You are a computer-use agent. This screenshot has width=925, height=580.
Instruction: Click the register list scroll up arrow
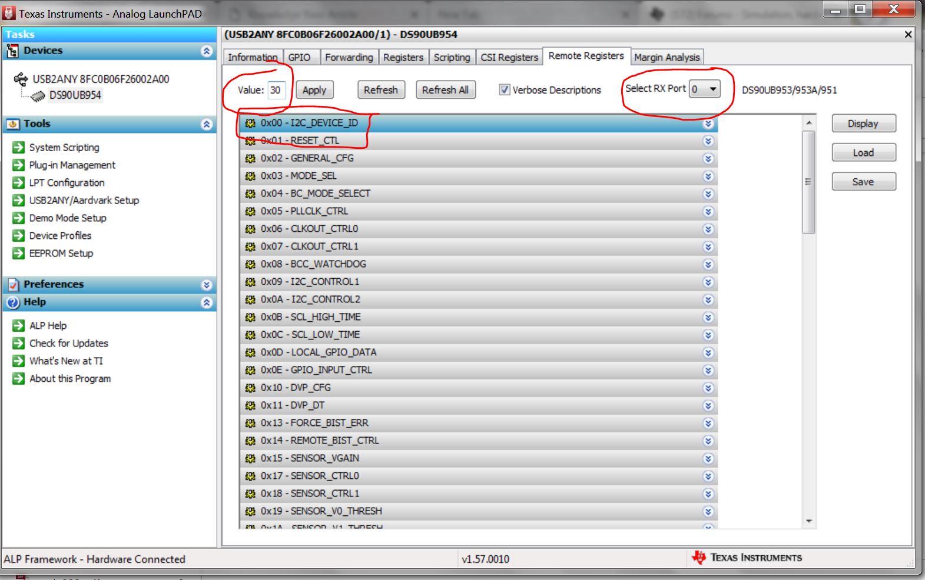pyautogui.click(x=809, y=122)
